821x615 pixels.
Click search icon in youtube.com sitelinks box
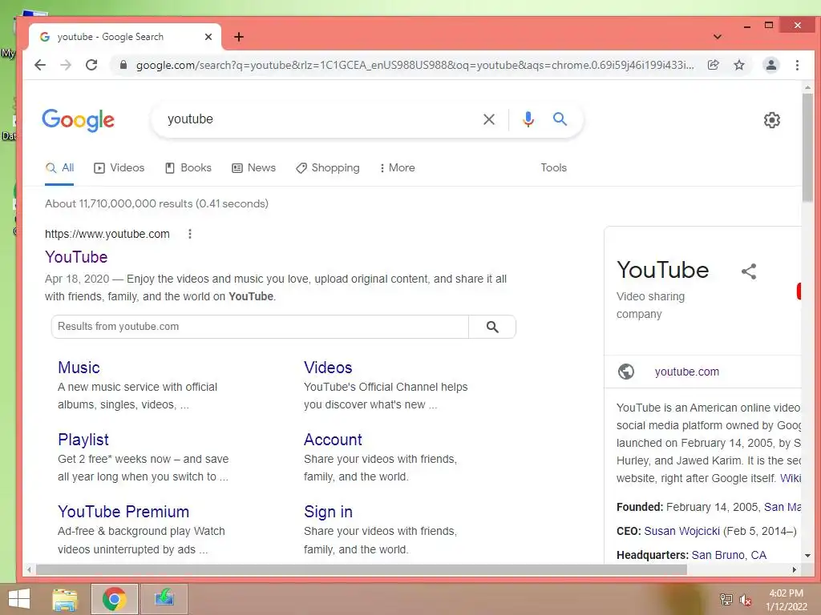click(492, 327)
